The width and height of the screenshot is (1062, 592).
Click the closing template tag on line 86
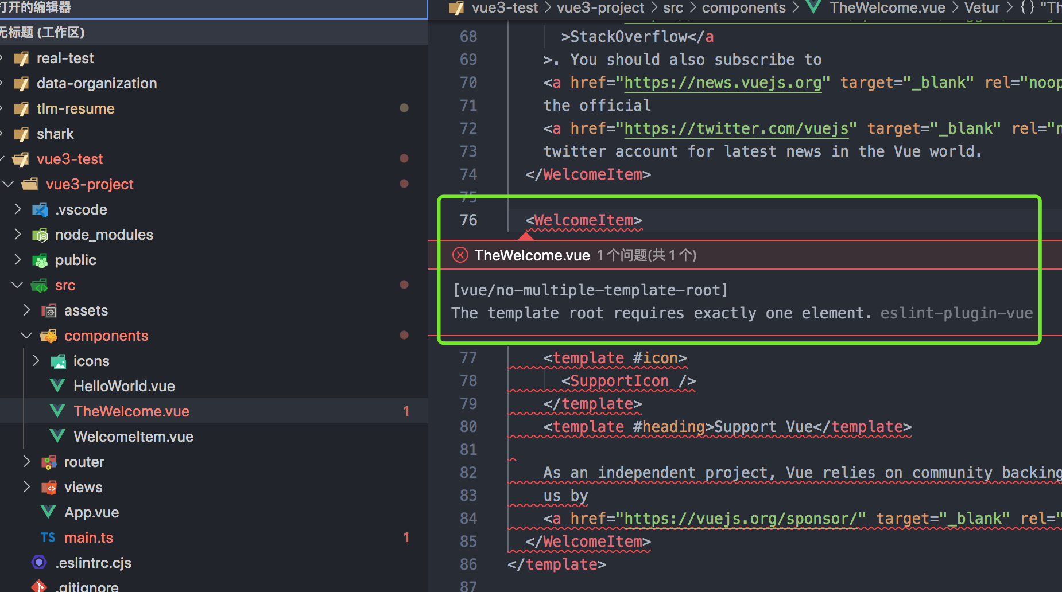point(557,564)
